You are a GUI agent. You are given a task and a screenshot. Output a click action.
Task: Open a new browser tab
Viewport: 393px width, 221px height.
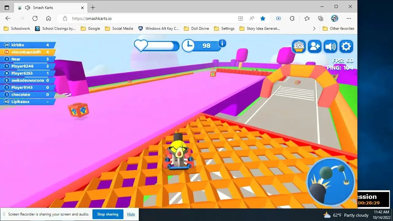coord(93,7)
